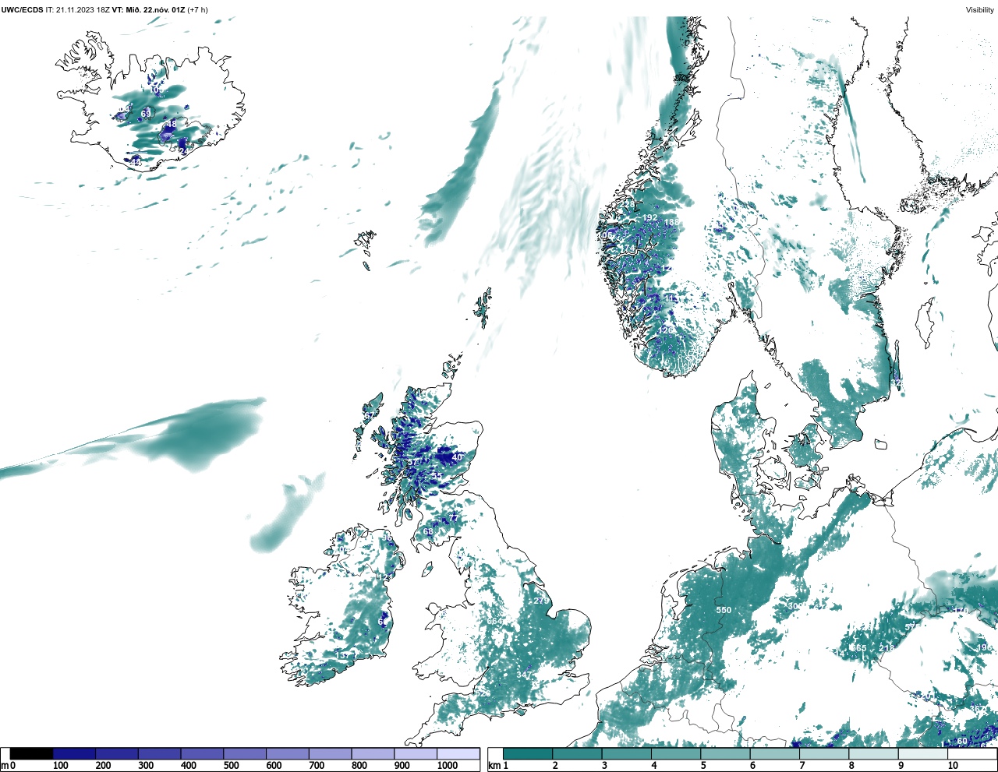
Task: Click the '(+7 h)' forecast offset text
Action: 197,9
